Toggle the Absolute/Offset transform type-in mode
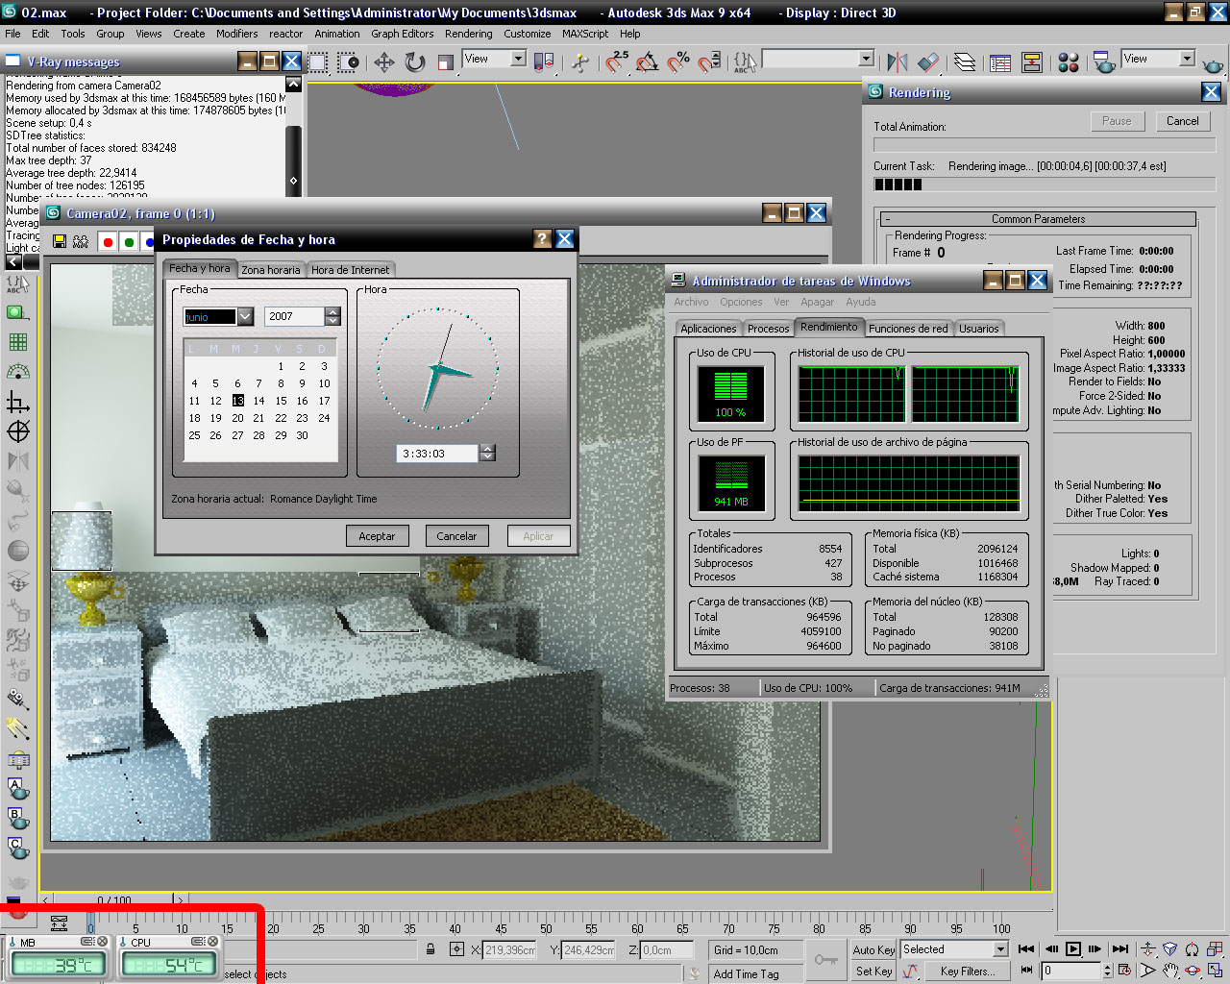Screen dimensions: 1230x984 coord(456,949)
